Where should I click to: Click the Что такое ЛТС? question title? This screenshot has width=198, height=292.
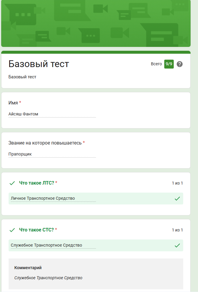tap(37, 183)
